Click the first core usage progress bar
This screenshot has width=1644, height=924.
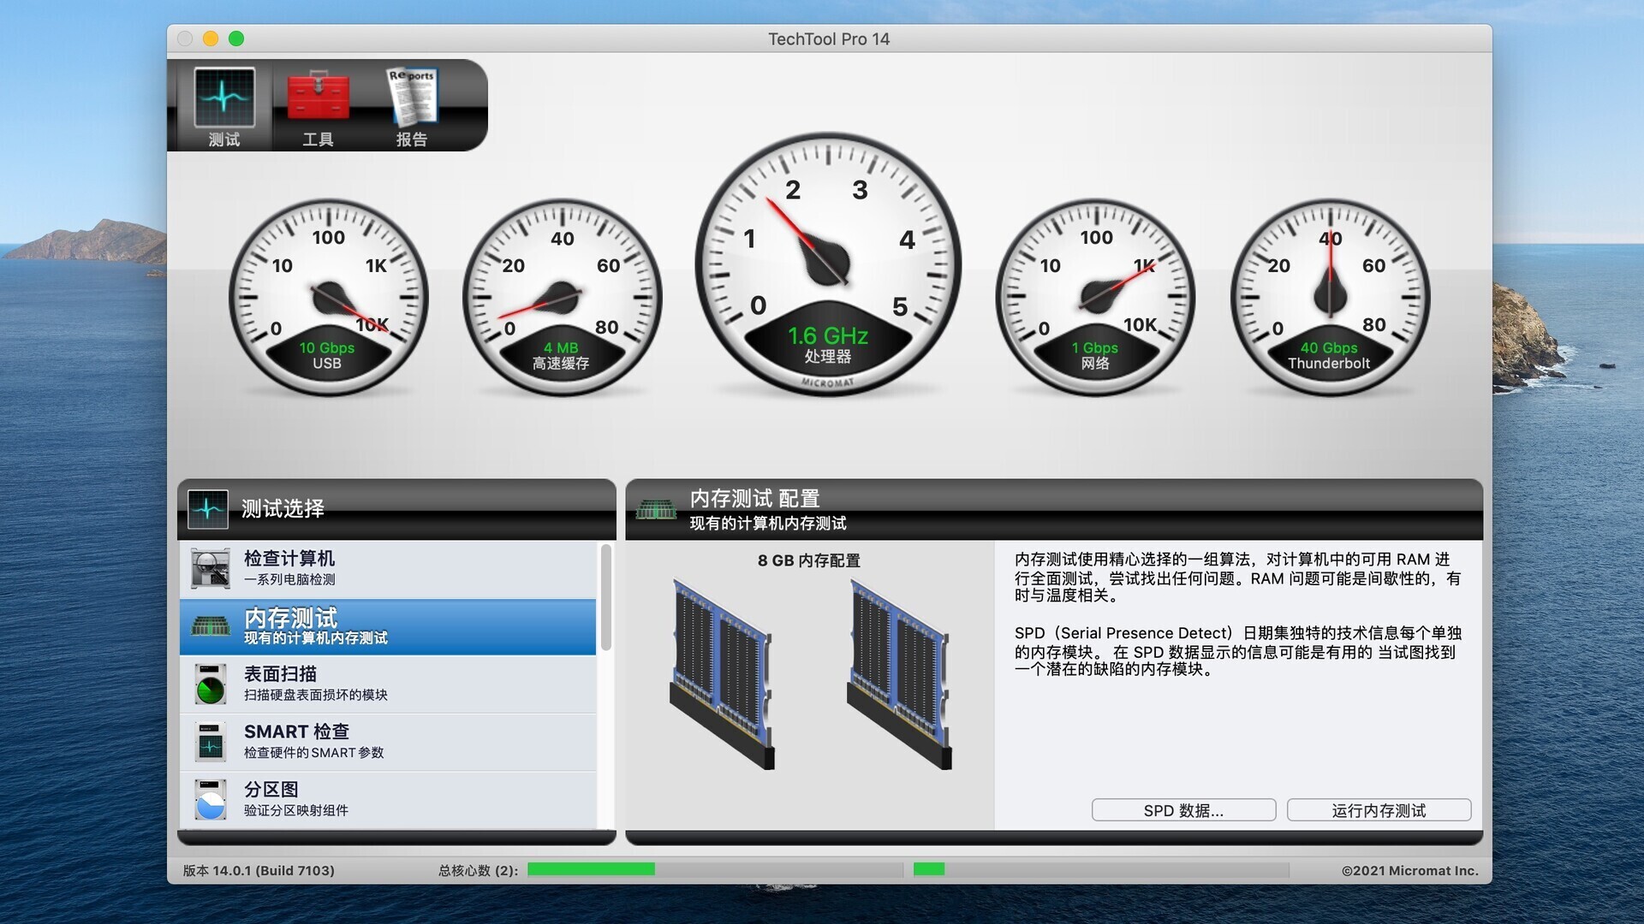click(715, 869)
